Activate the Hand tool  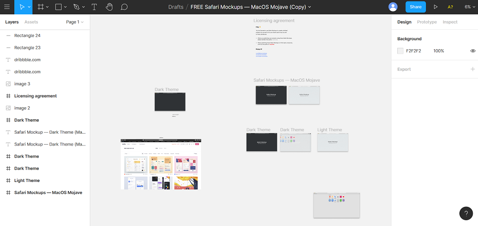[109, 7]
